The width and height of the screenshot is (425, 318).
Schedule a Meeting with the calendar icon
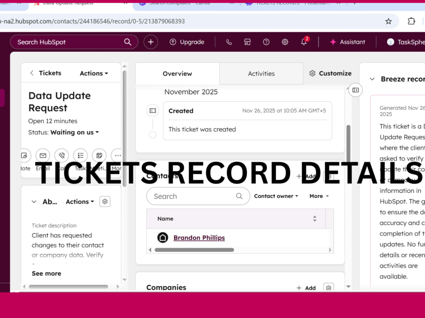point(99,156)
